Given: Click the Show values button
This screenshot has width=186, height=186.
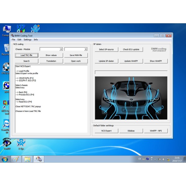Looking at the screenshot, I should [51, 55].
